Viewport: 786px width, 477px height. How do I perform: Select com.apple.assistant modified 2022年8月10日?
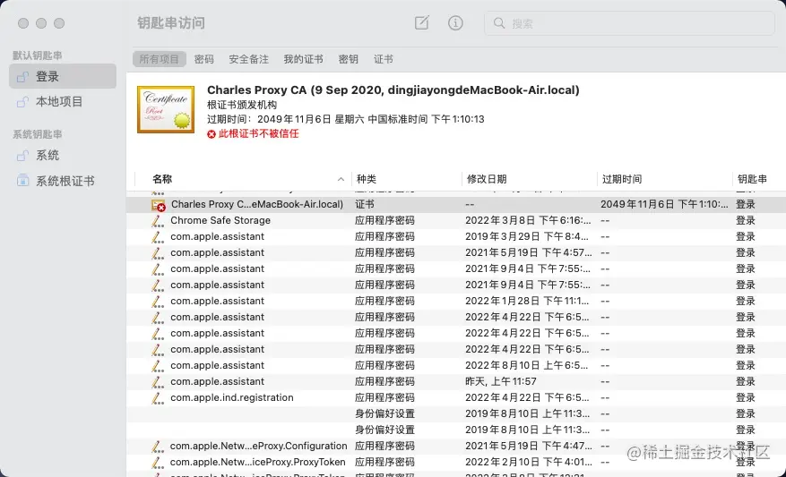coord(455,365)
